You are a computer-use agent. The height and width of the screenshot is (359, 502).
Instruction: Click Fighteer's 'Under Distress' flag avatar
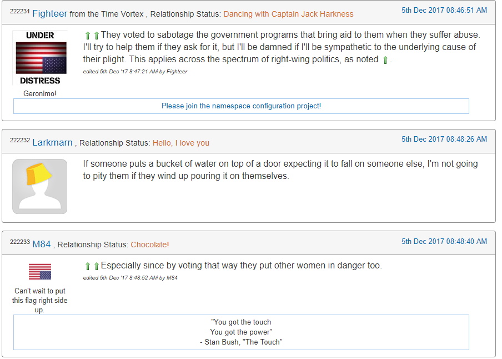click(40, 58)
